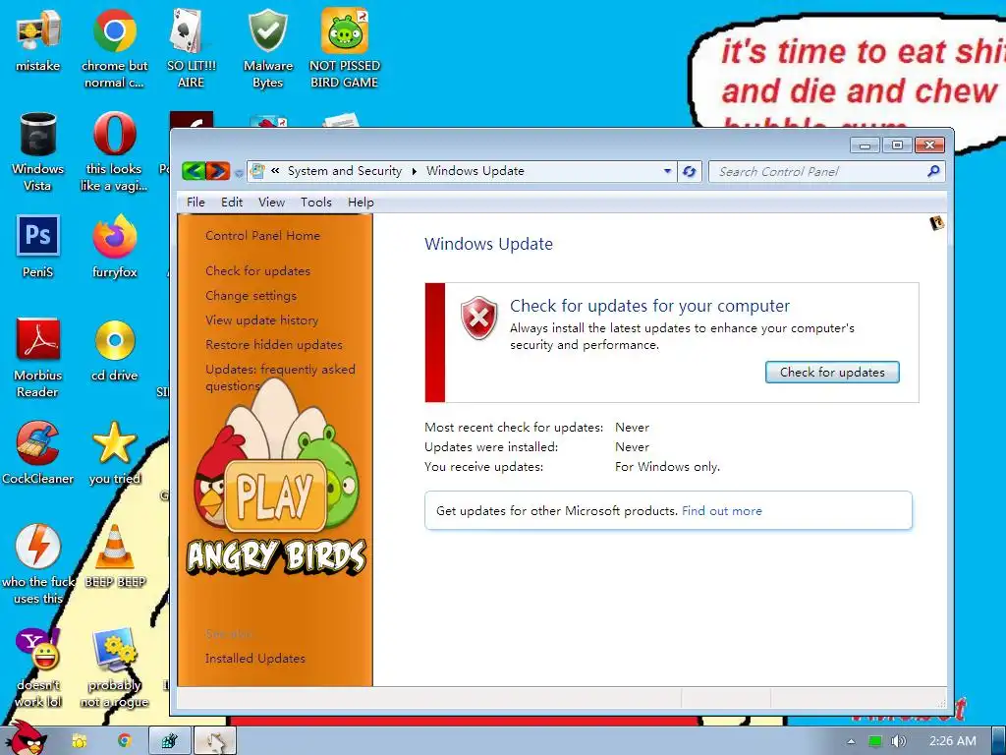Click the 'Windows Update' breadcrumb
1006x755 pixels.
coord(475,171)
